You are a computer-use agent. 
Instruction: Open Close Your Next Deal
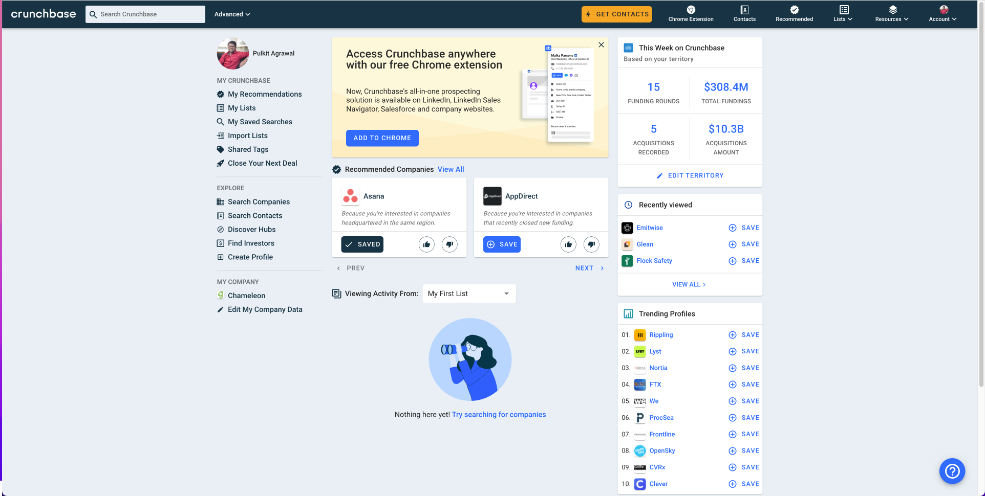point(257,163)
